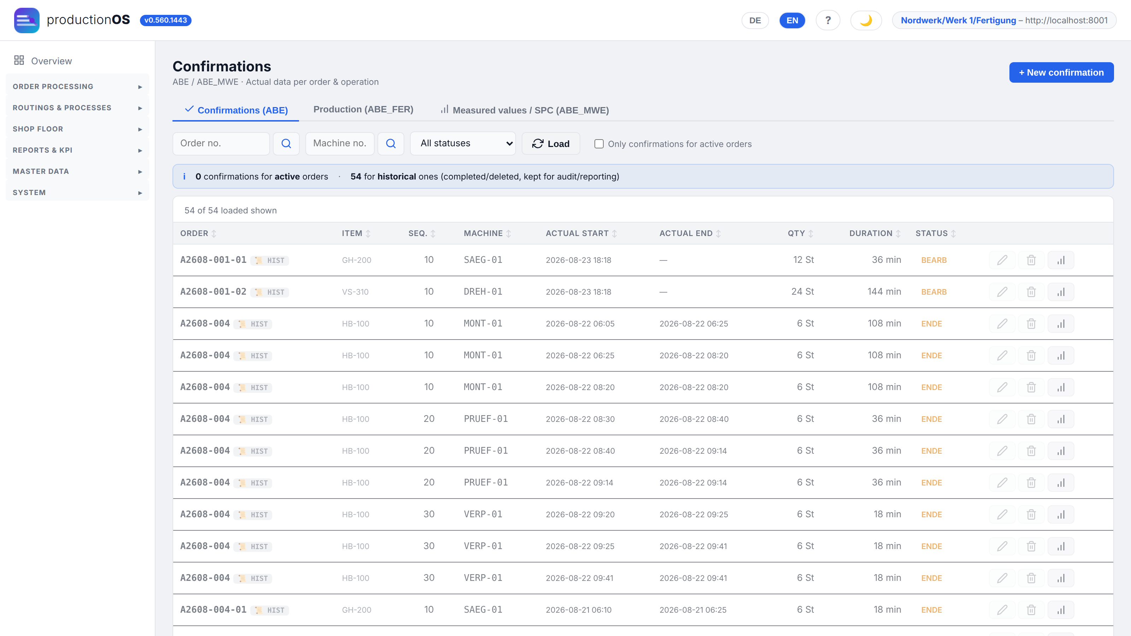Edit the confirmation starting 2026-08-22 06:05
Viewport: 1131px width, 636px height.
(x=1002, y=324)
